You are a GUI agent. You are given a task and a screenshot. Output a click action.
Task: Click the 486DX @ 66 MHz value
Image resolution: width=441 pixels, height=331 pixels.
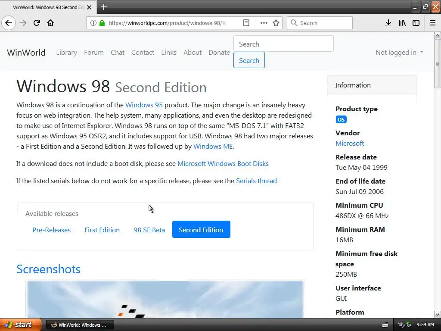click(x=362, y=216)
